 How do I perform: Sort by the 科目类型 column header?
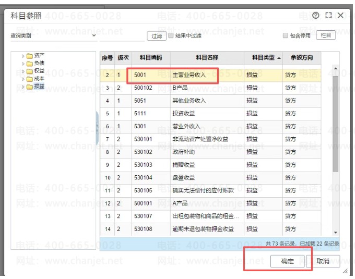263,58
